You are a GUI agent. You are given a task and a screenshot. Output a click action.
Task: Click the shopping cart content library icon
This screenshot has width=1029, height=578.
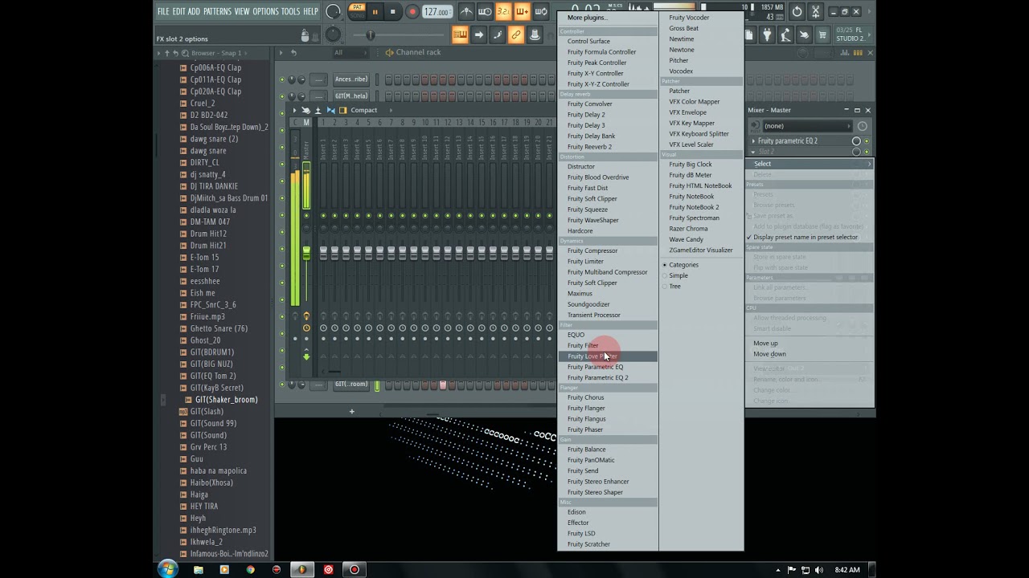coord(822,35)
